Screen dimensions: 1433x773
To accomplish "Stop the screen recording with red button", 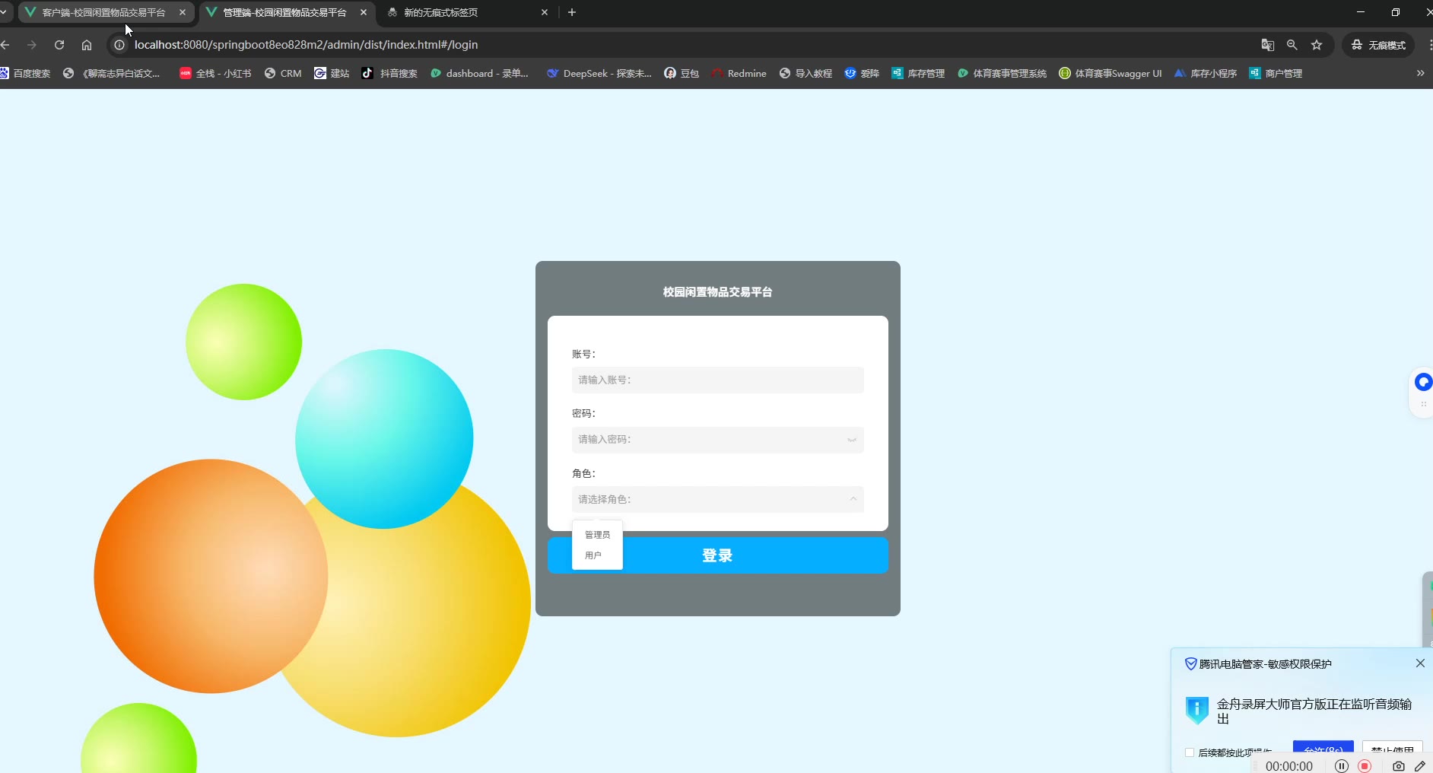I will pos(1365,766).
